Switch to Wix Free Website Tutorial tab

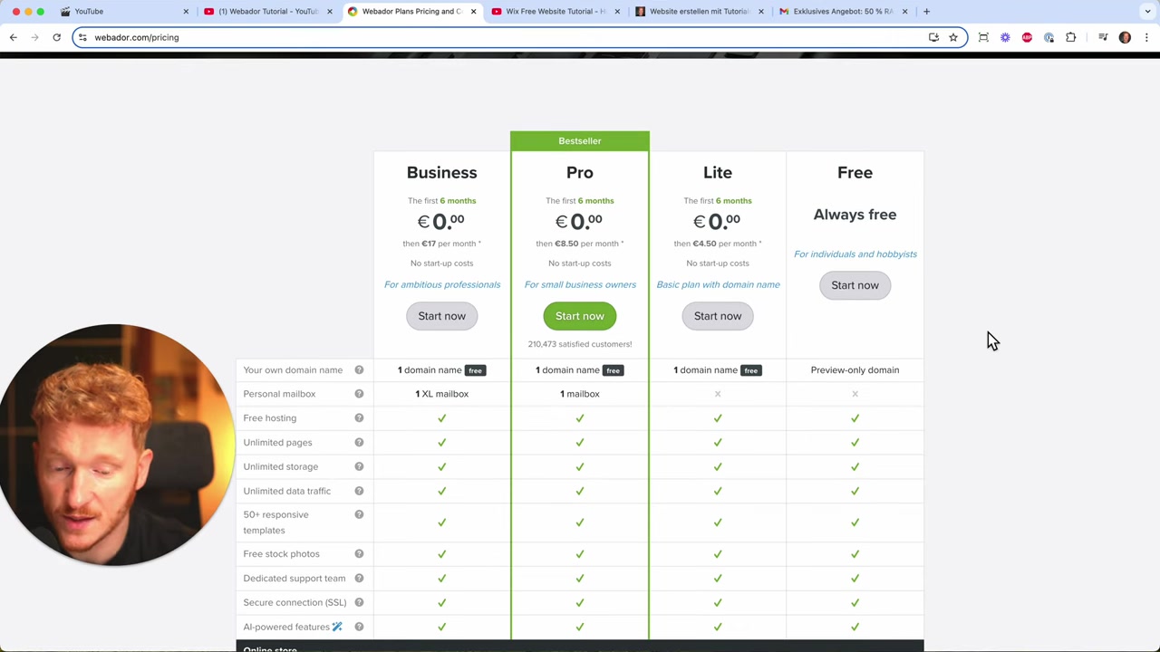[555, 11]
